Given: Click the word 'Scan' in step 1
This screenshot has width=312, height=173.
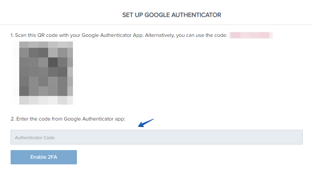Looking at the screenshot, I should (x=21, y=35).
